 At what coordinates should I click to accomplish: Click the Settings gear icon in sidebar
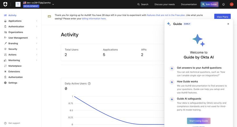(x=5, y=83)
